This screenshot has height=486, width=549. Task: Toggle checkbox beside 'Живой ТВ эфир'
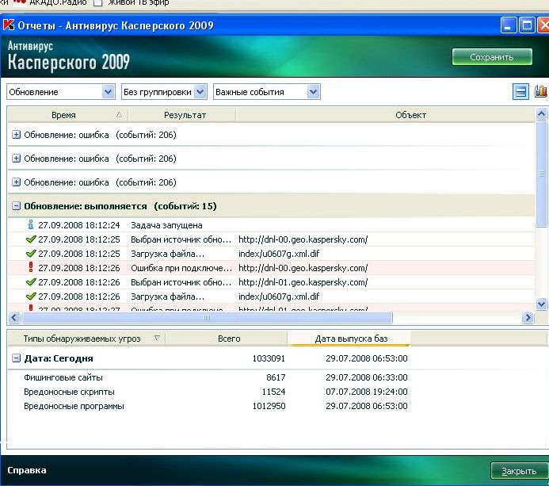coord(98,3)
